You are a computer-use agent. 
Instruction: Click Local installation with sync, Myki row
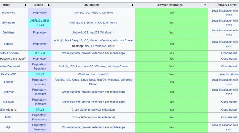[225, 127]
